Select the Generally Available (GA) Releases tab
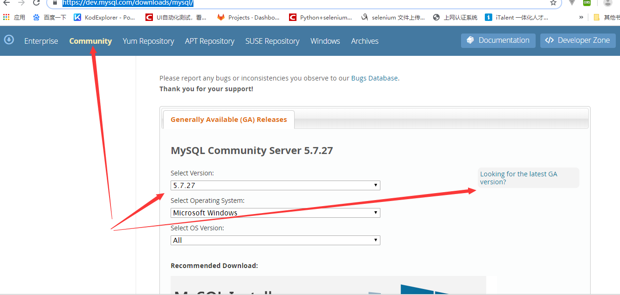This screenshot has width=620, height=295. pyautogui.click(x=229, y=120)
